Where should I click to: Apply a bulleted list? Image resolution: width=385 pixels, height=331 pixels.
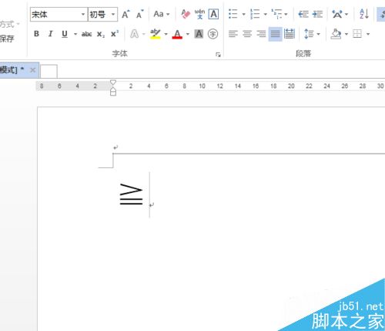[233, 14]
